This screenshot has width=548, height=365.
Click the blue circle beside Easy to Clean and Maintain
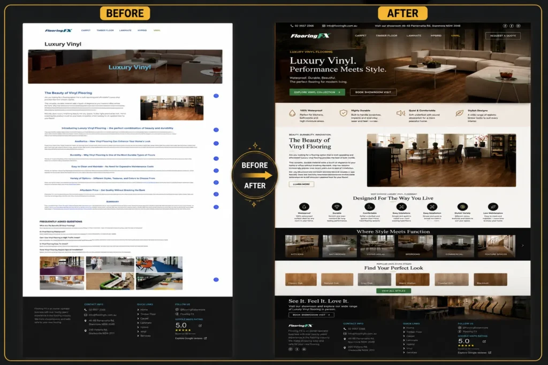pos(216,170)
